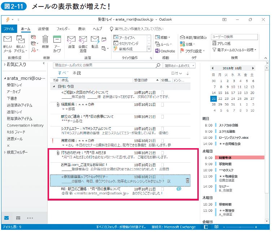Click the reverse sort arrow in mail list

188,73
